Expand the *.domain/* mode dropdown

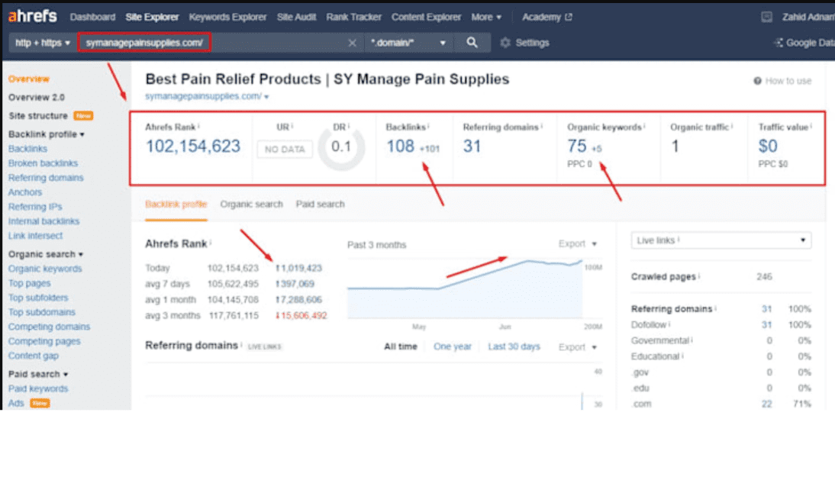click(x=408, y=43)
